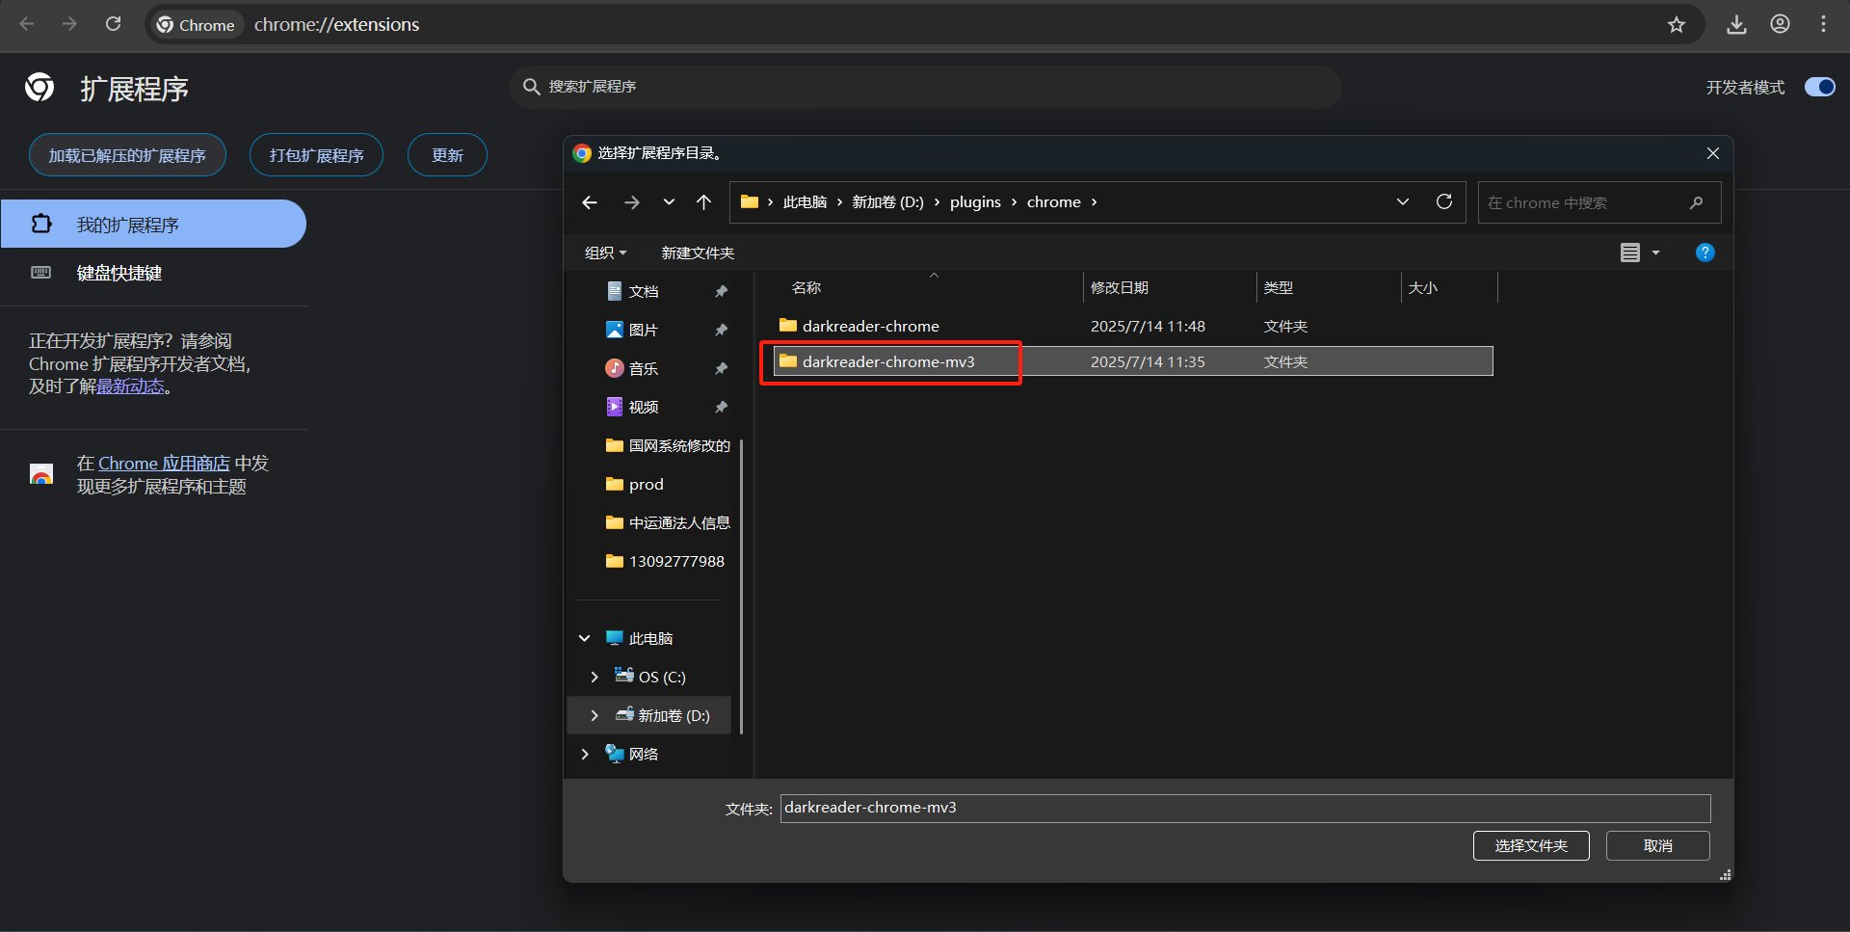Screen dimensions: 1850x932
Task: Open the Organize menu
Action: [x=605, y=253]
